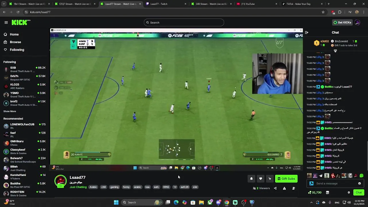Click the share stream icon
The image size is (368, 207).
275,188
